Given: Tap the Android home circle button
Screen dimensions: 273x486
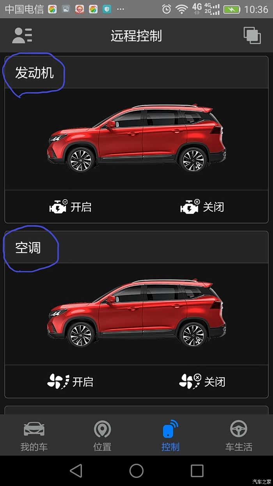Looking at the screenshot, I should 136,470.
